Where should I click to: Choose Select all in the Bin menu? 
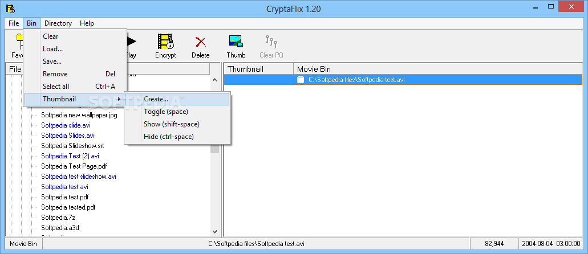click(75, 86)
